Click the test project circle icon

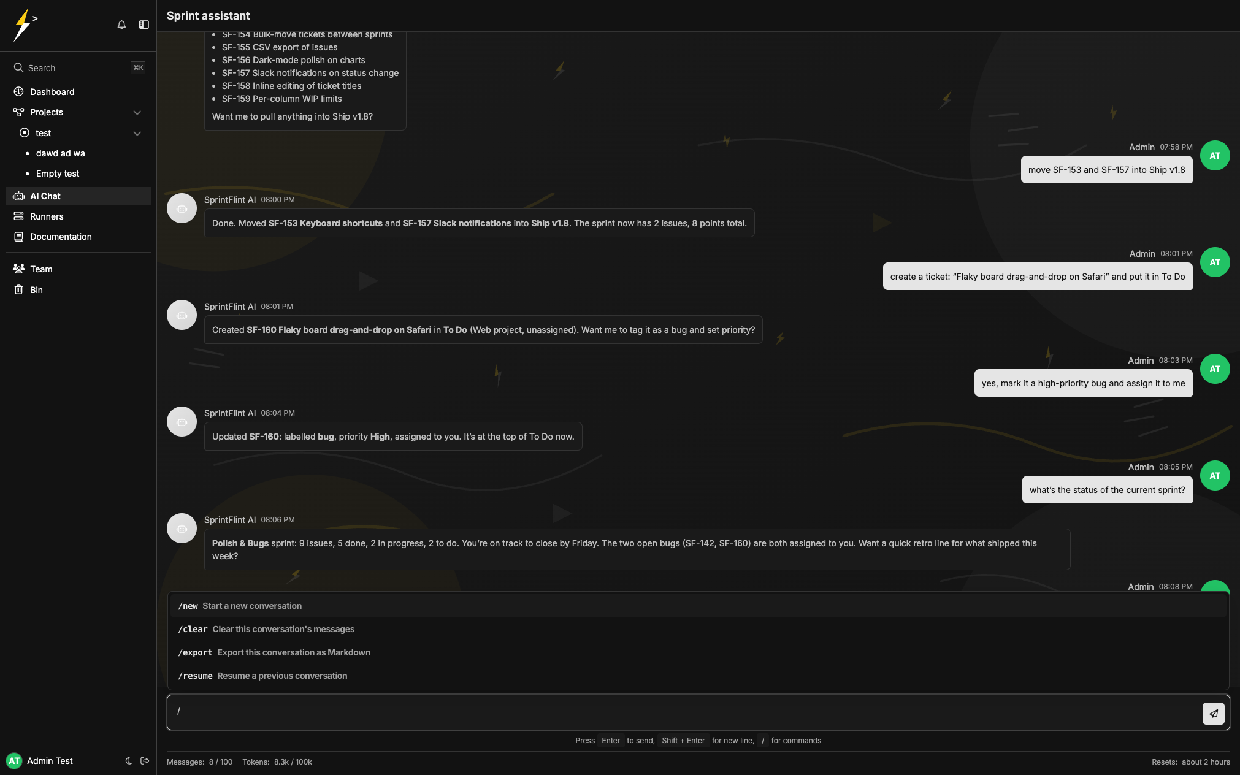(25, 133)
